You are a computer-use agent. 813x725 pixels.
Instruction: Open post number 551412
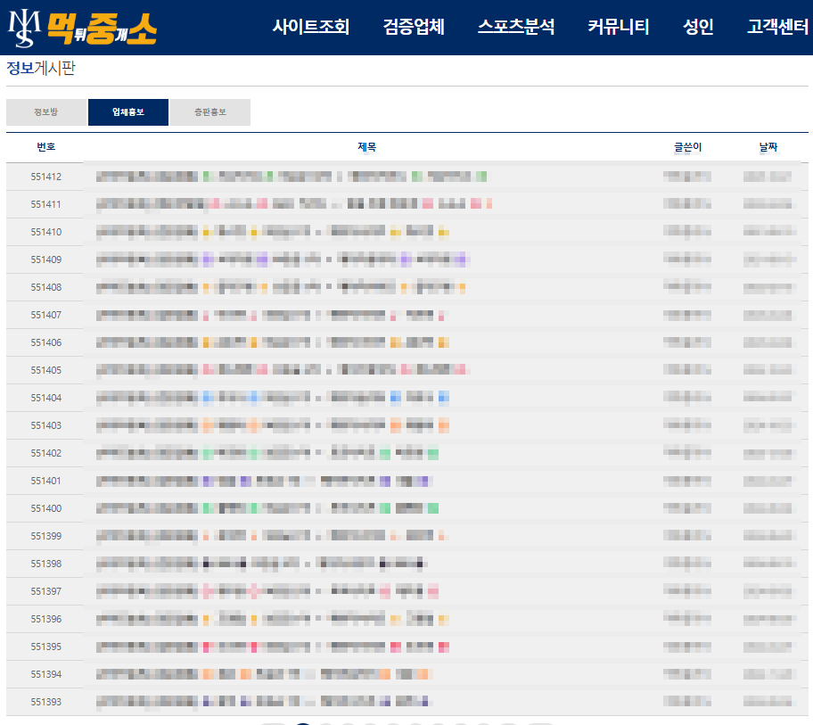(294, 176)
